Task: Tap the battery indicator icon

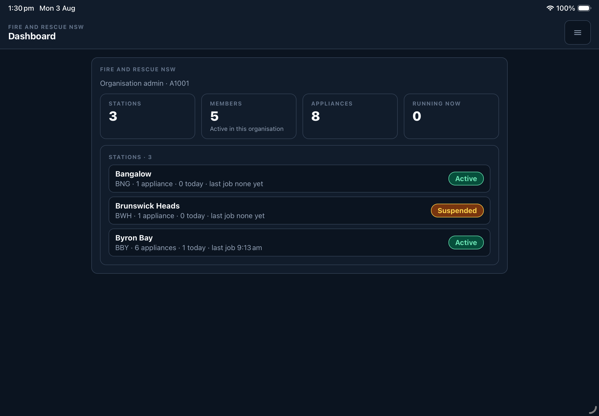Action: 584,8
